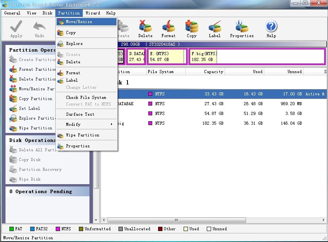Image resolution: width=328 pixels, height=242 pixels.
Task: Sort by the File System column header
Action: tap(166, 72)
